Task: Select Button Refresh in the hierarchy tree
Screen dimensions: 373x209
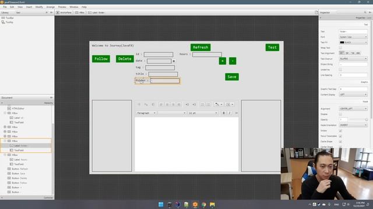Action: (20, 169)
